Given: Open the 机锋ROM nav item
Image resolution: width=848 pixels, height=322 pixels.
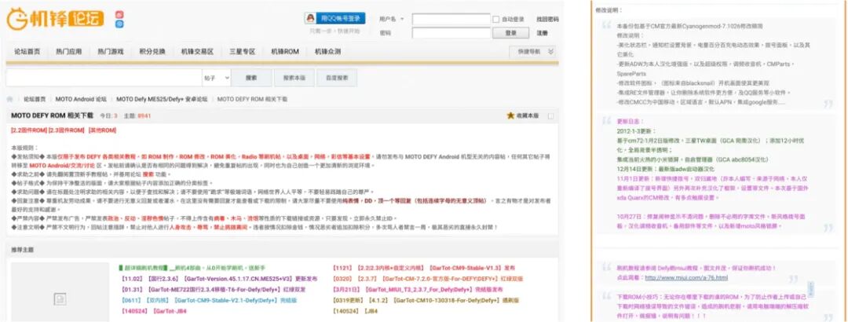Looking at the screenshot, I should pos(285,52).
